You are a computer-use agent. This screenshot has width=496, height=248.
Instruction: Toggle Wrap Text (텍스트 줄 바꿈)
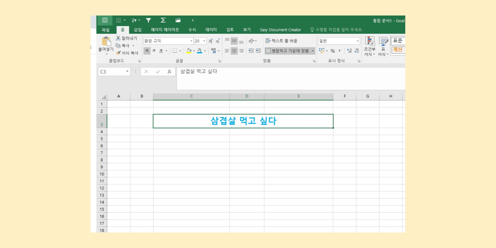[x=281, y=41]
